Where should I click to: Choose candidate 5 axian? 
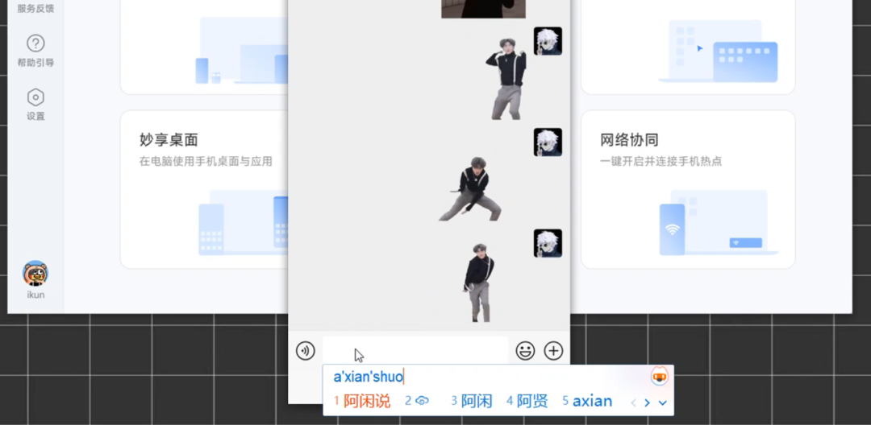point(587,401)
